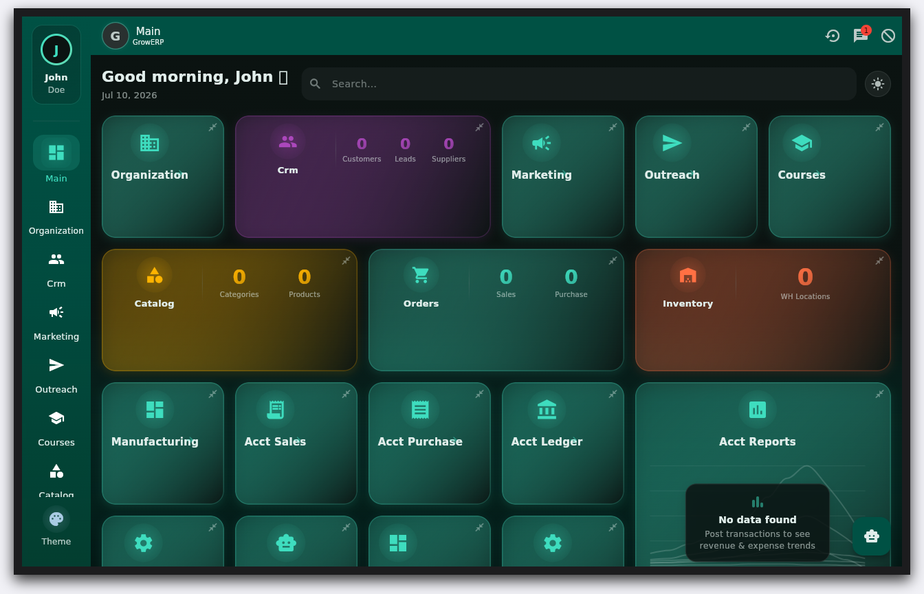Click the restore history icon in top bar

pos(833,36)
